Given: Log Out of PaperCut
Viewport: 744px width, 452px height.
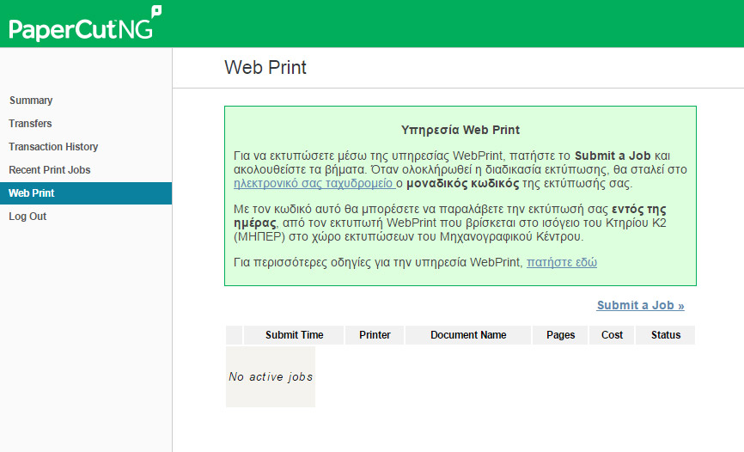Looking at the screenshot, I should 27,217.
